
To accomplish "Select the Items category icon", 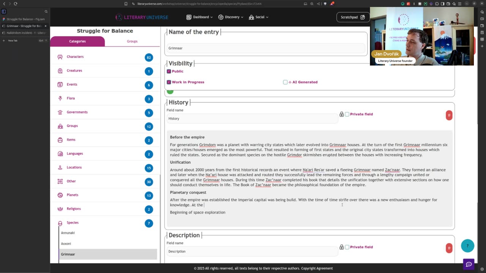I will click(x=60, y=140).
